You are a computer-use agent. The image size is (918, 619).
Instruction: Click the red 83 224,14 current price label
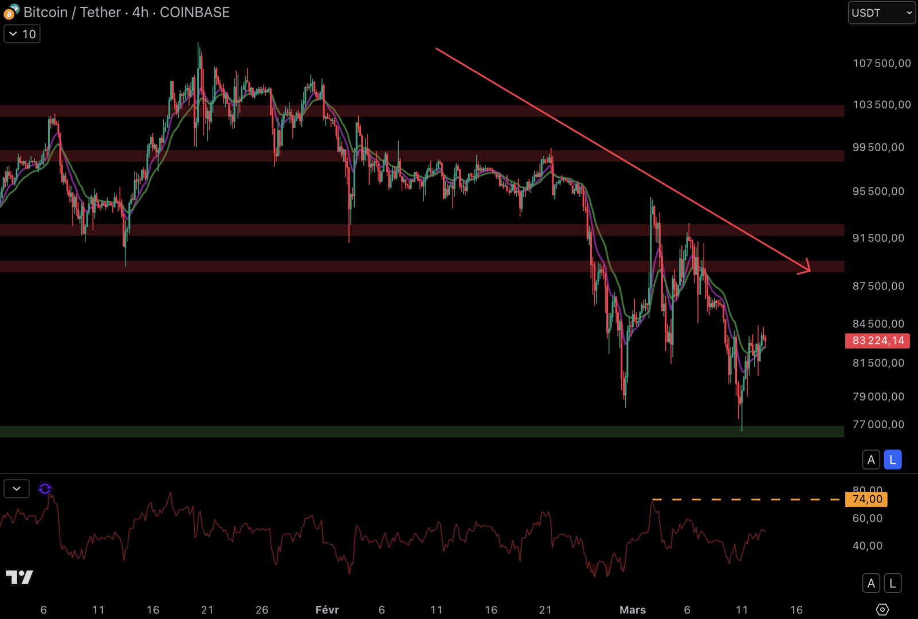coord(877,341)
